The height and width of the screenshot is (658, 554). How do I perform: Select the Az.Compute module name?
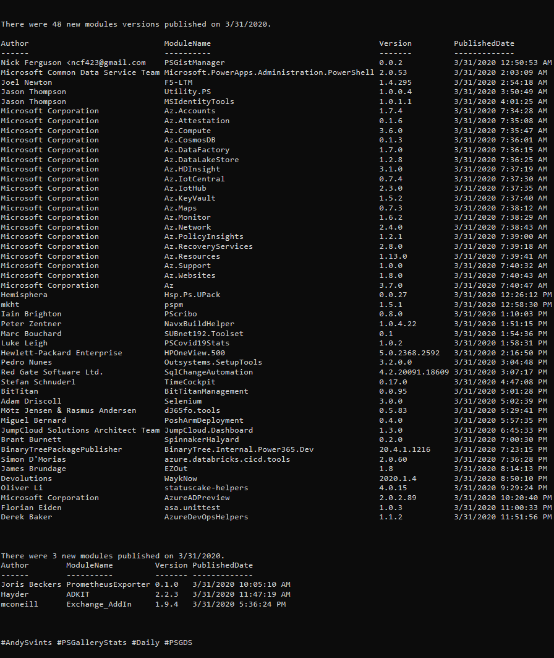click(187, 131)
